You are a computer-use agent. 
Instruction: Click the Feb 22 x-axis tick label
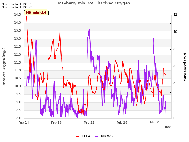click(x=89, y=122)
